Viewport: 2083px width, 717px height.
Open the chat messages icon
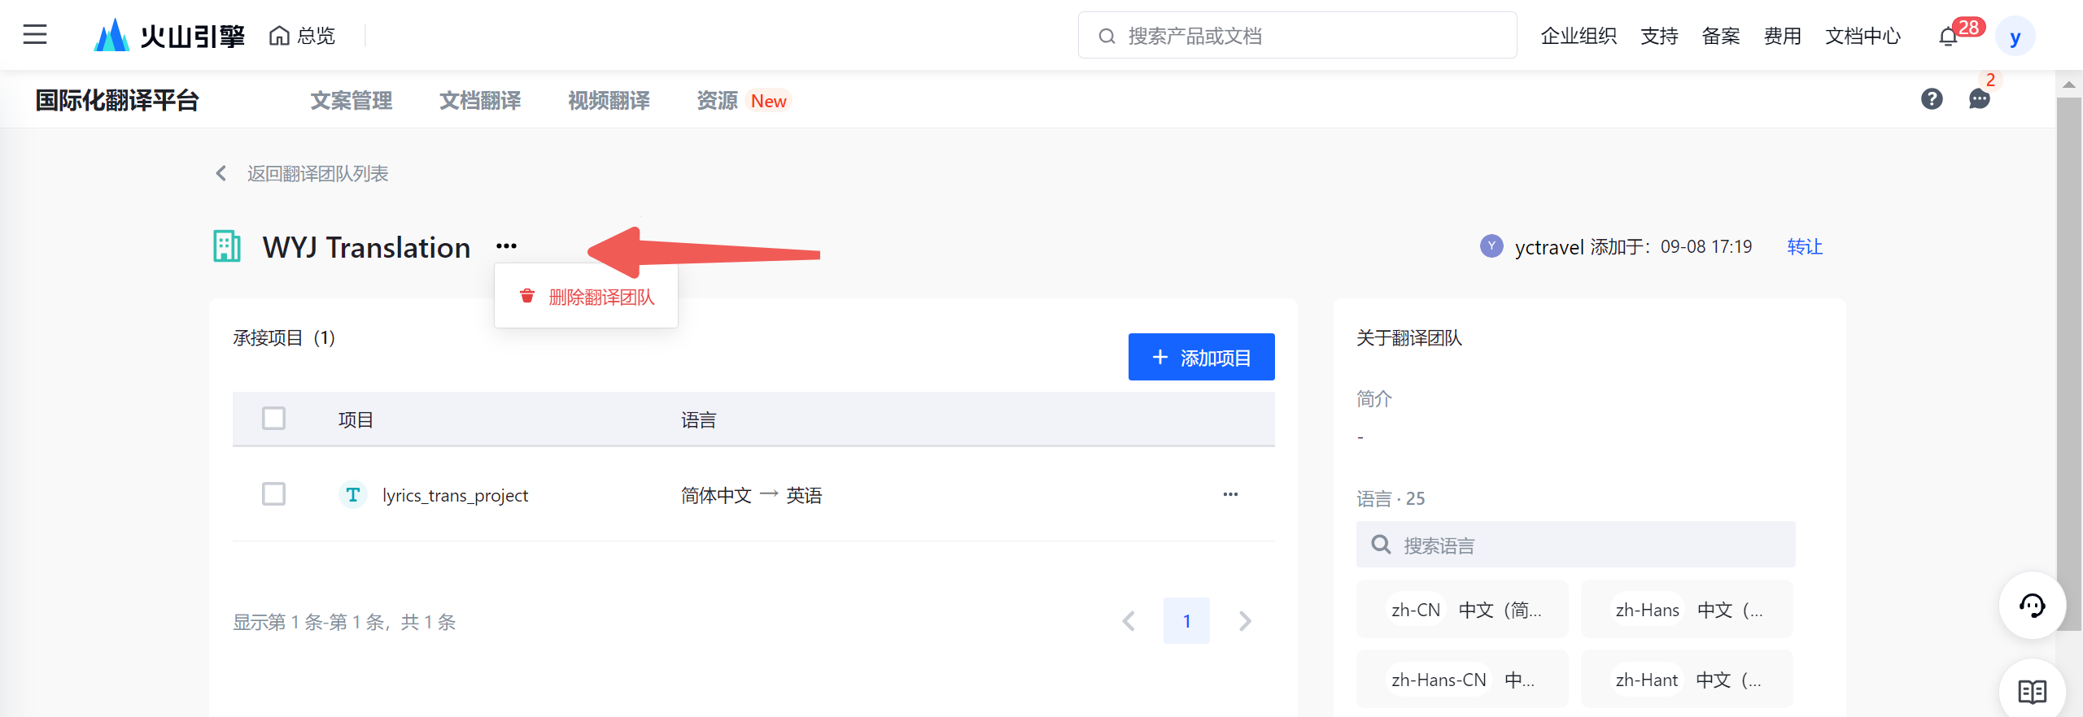point(1979,99)
